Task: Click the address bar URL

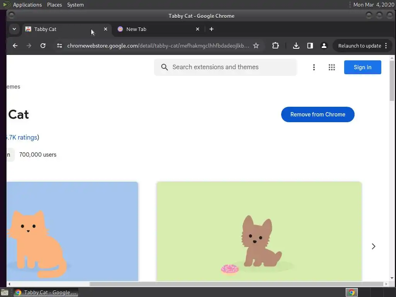Action: pos(158,46)
